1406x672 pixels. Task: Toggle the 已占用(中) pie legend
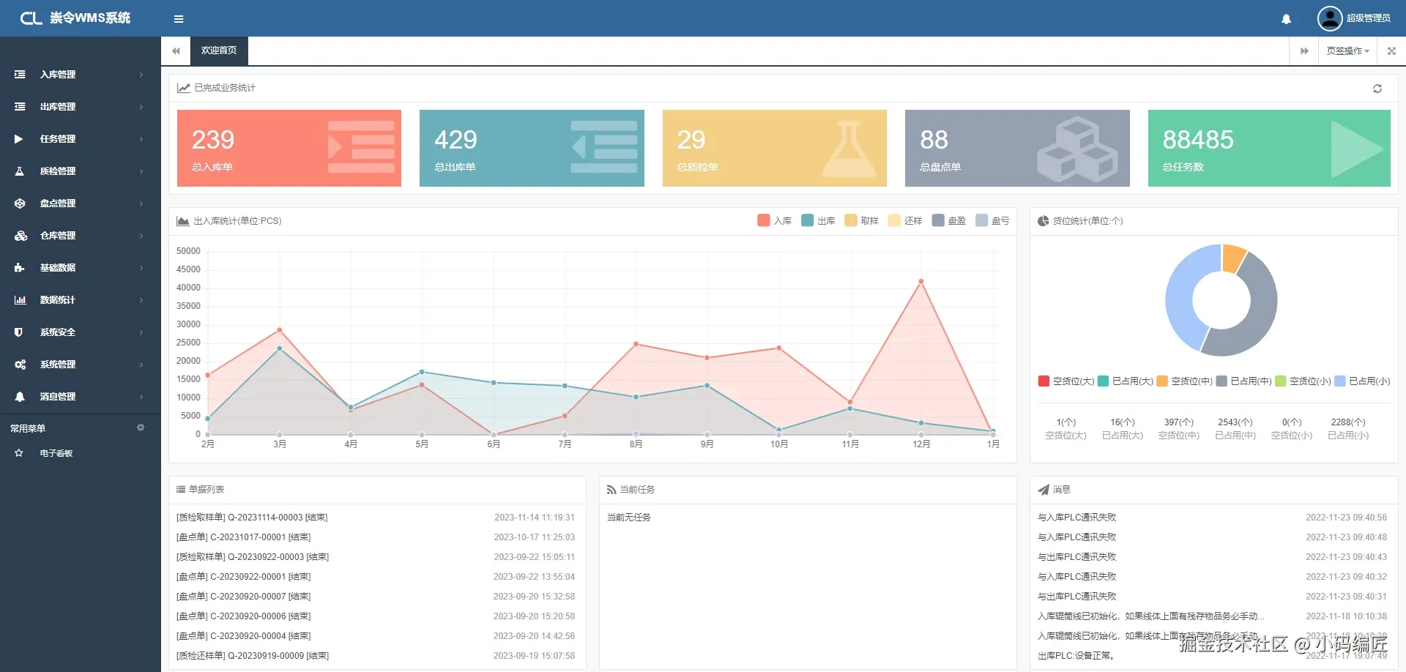pyautogui.click(x=1243, y=381)
